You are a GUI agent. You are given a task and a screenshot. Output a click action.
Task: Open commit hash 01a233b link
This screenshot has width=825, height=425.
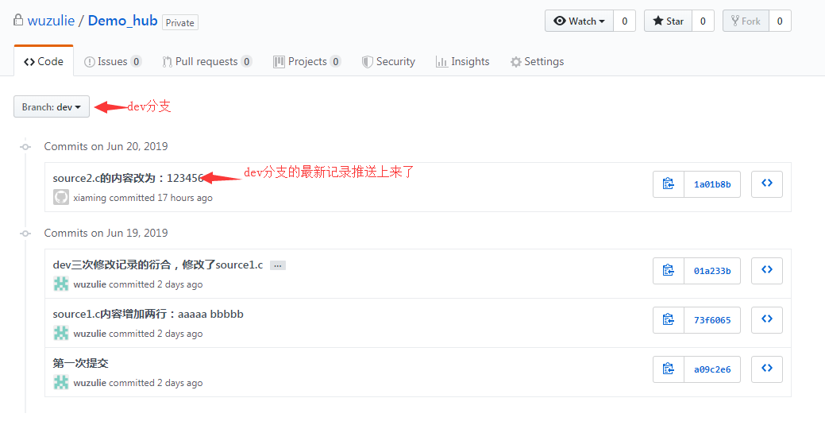712,271
